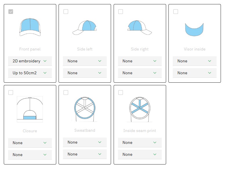Click the Front panel cap illustration
This screenshot has height=170, width=227.
pyautogui.click(x=30, y=27)
